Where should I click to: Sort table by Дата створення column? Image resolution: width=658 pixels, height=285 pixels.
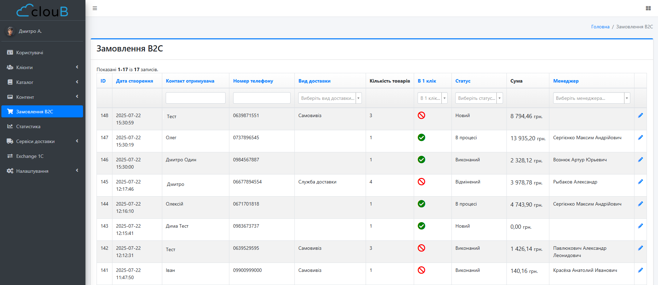(x=135, y=81)
